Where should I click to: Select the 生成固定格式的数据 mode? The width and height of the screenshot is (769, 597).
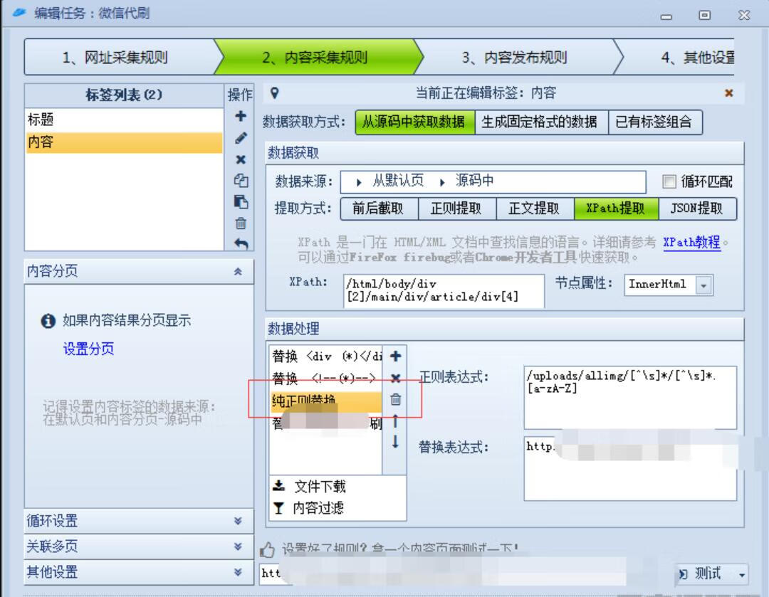(541, 122)
